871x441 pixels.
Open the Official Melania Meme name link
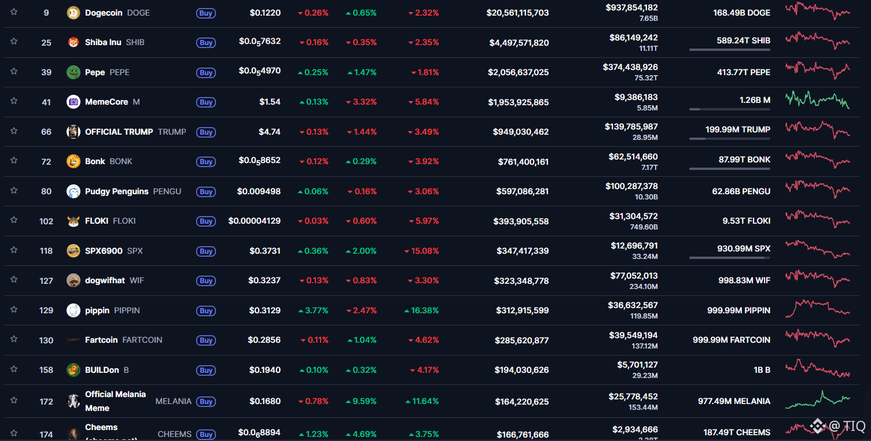tap(116, 401)
